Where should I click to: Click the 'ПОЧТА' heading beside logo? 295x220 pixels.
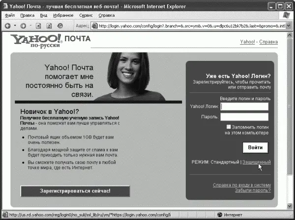tap(78, 38)
